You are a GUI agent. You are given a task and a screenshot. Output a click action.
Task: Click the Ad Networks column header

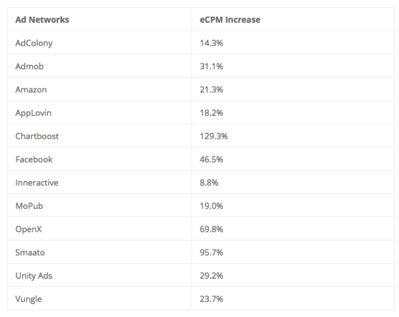click(x=42, y=20)
